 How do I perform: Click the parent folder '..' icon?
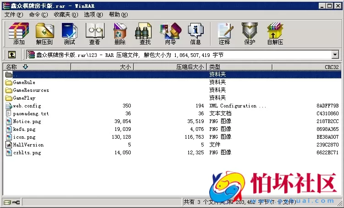pyautogui.click(x=9, y=75)
